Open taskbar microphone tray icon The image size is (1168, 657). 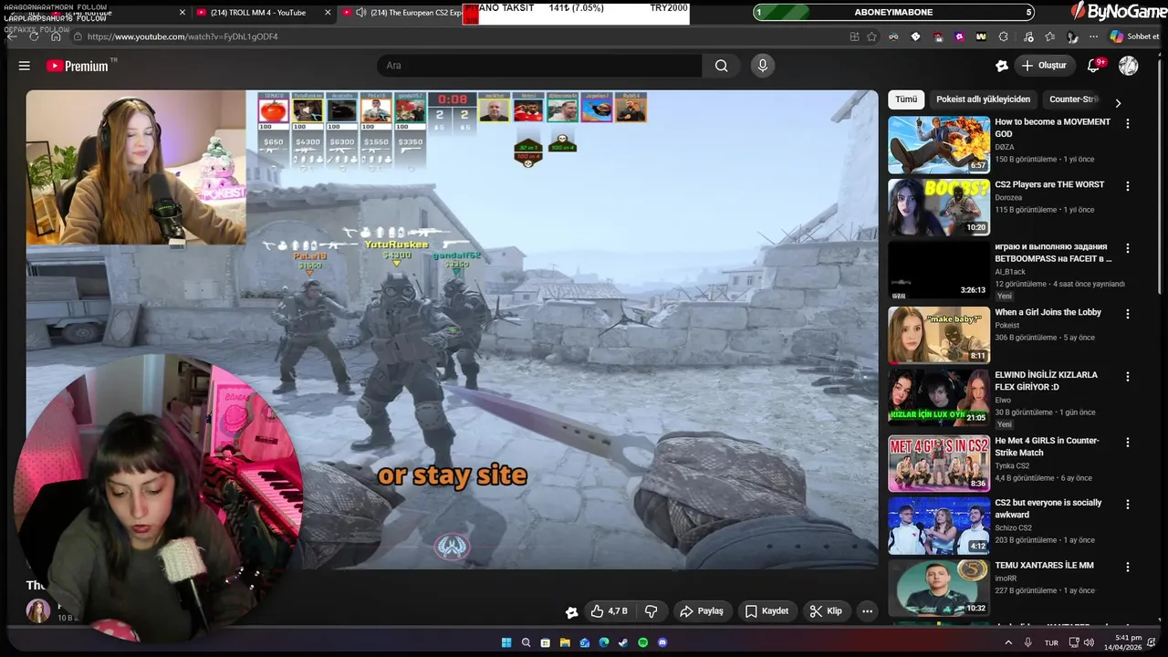click(1028, 642)
